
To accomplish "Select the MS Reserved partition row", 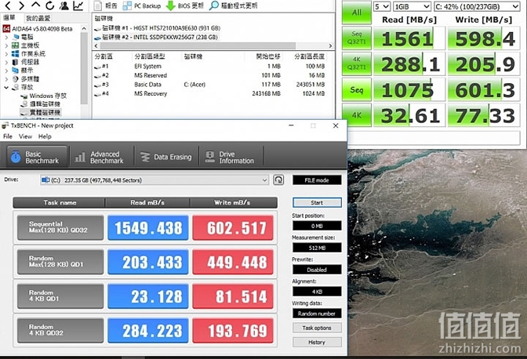I will click(x=209, y=75).
